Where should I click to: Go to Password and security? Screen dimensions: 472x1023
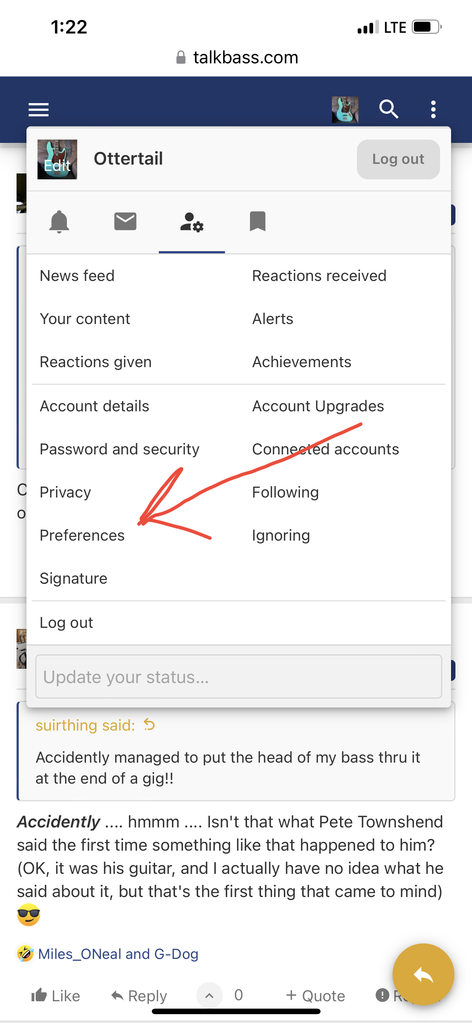click(119, 449)
